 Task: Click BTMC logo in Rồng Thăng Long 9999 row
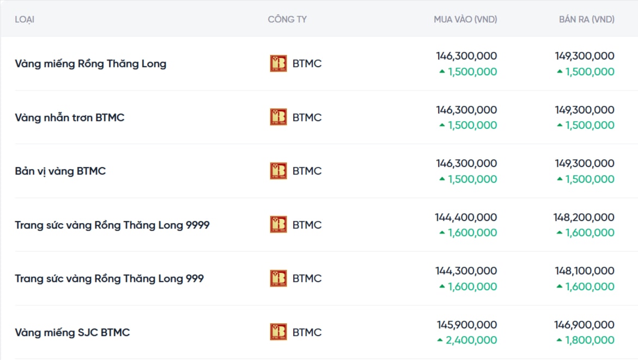click(x=278, y=225)
